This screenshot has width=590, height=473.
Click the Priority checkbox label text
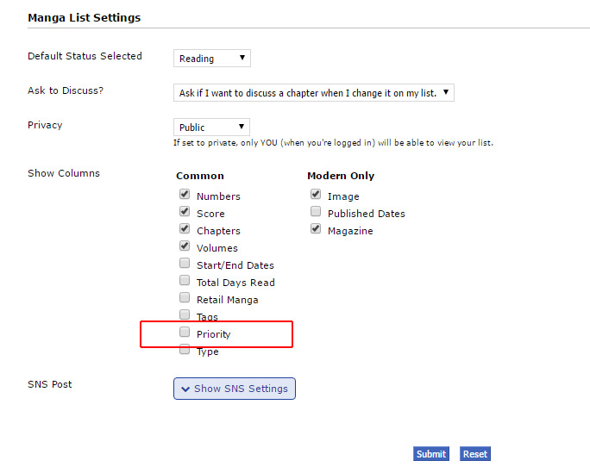click(214, 334)
